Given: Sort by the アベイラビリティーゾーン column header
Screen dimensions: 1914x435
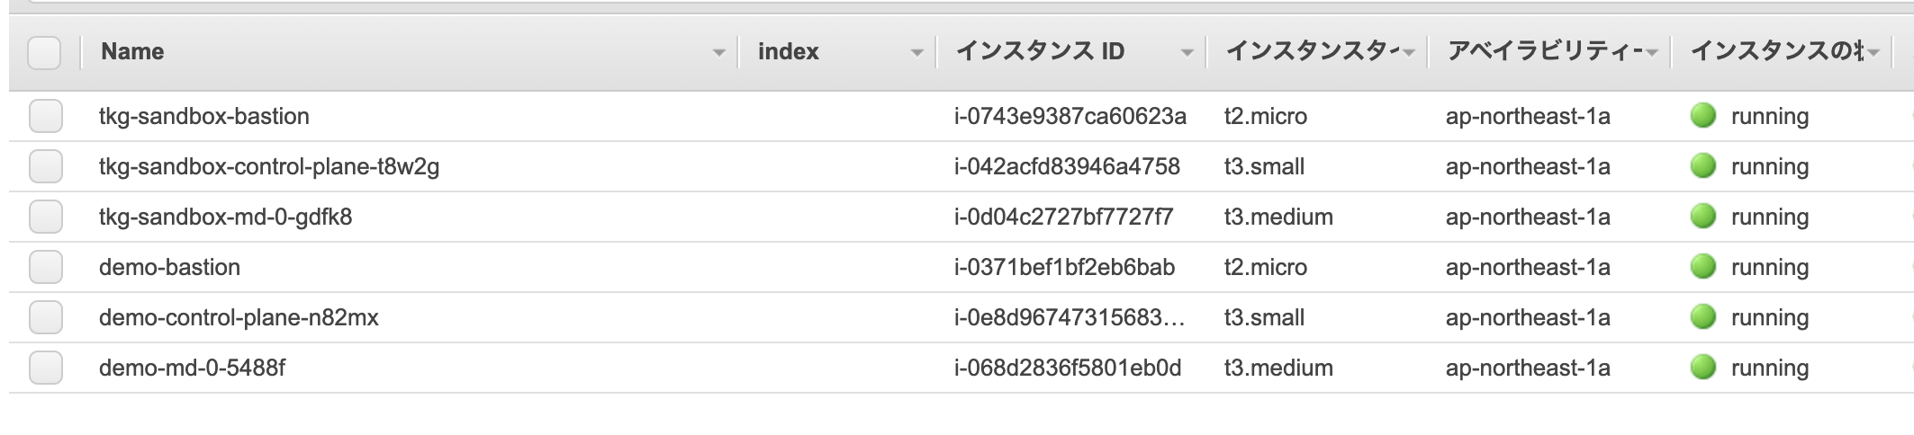Looking at the screenshot, I should [x=1544, y=51].
